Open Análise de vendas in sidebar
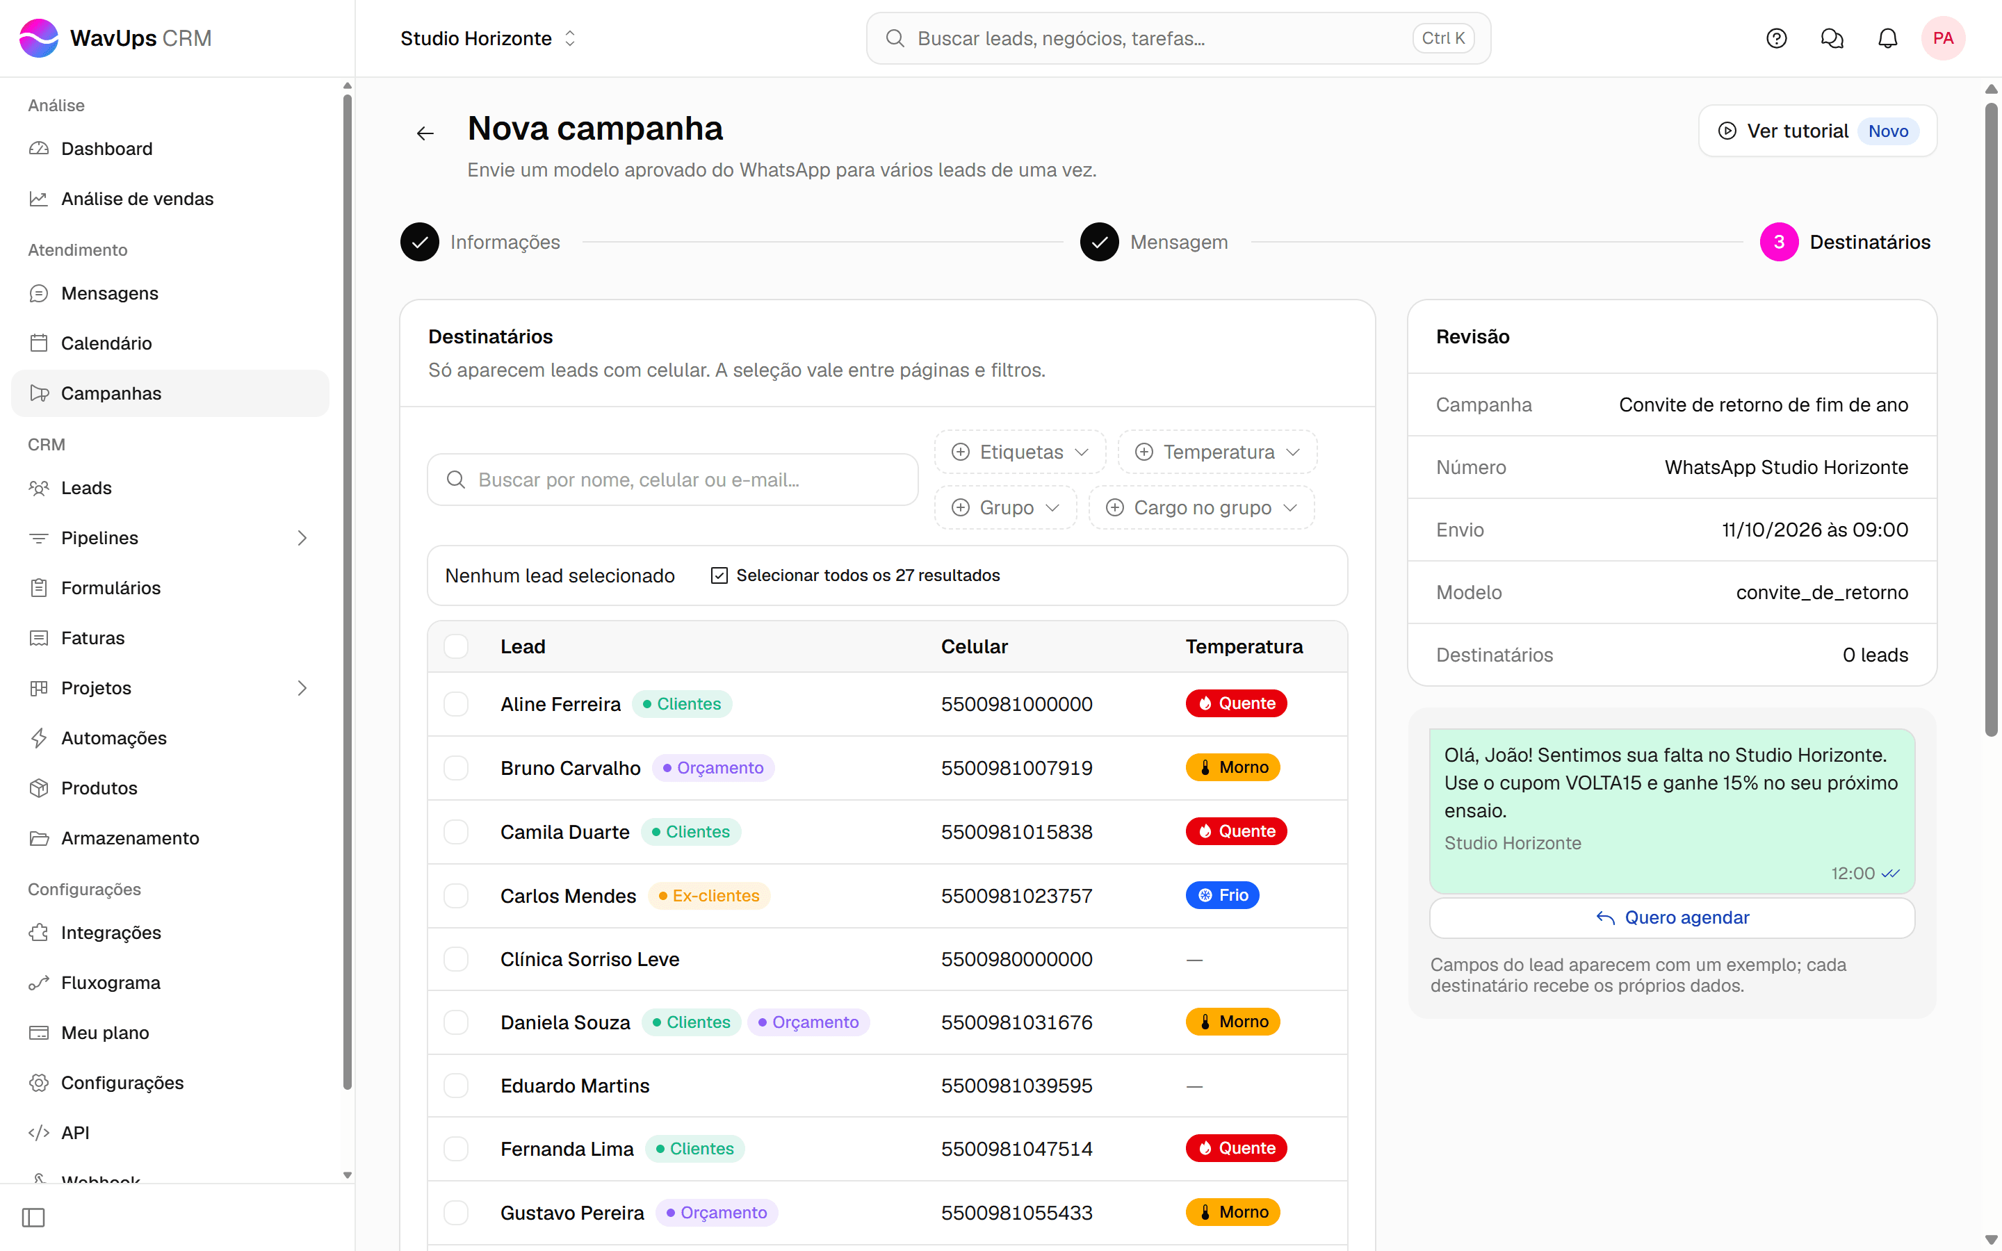 [x=170, y=199]
